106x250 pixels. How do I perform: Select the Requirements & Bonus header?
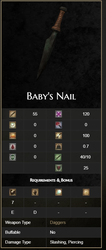[x=51, y=180]
